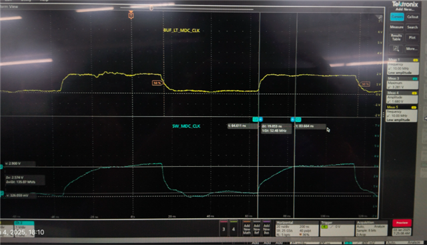Click the Callout button
The width and height of the screenshot is (427, 245).
pos(412,17)
